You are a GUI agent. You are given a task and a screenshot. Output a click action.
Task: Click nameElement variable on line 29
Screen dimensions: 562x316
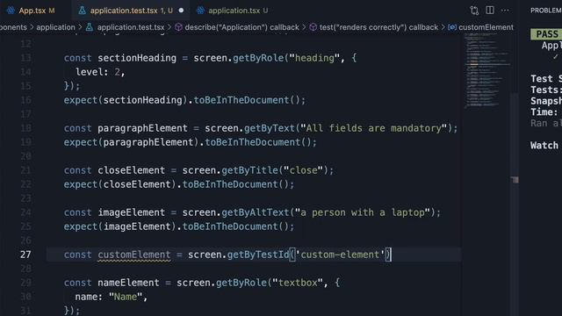point(128,283)
